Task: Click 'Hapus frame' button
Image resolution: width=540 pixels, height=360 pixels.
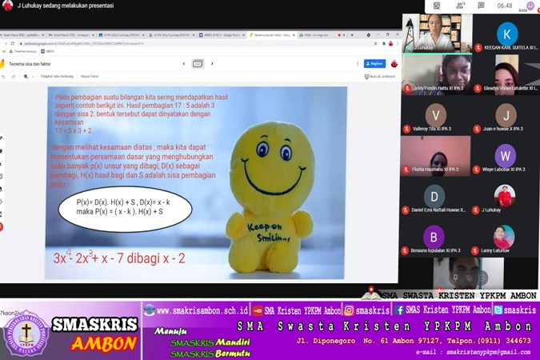Action: coord(90,77)
